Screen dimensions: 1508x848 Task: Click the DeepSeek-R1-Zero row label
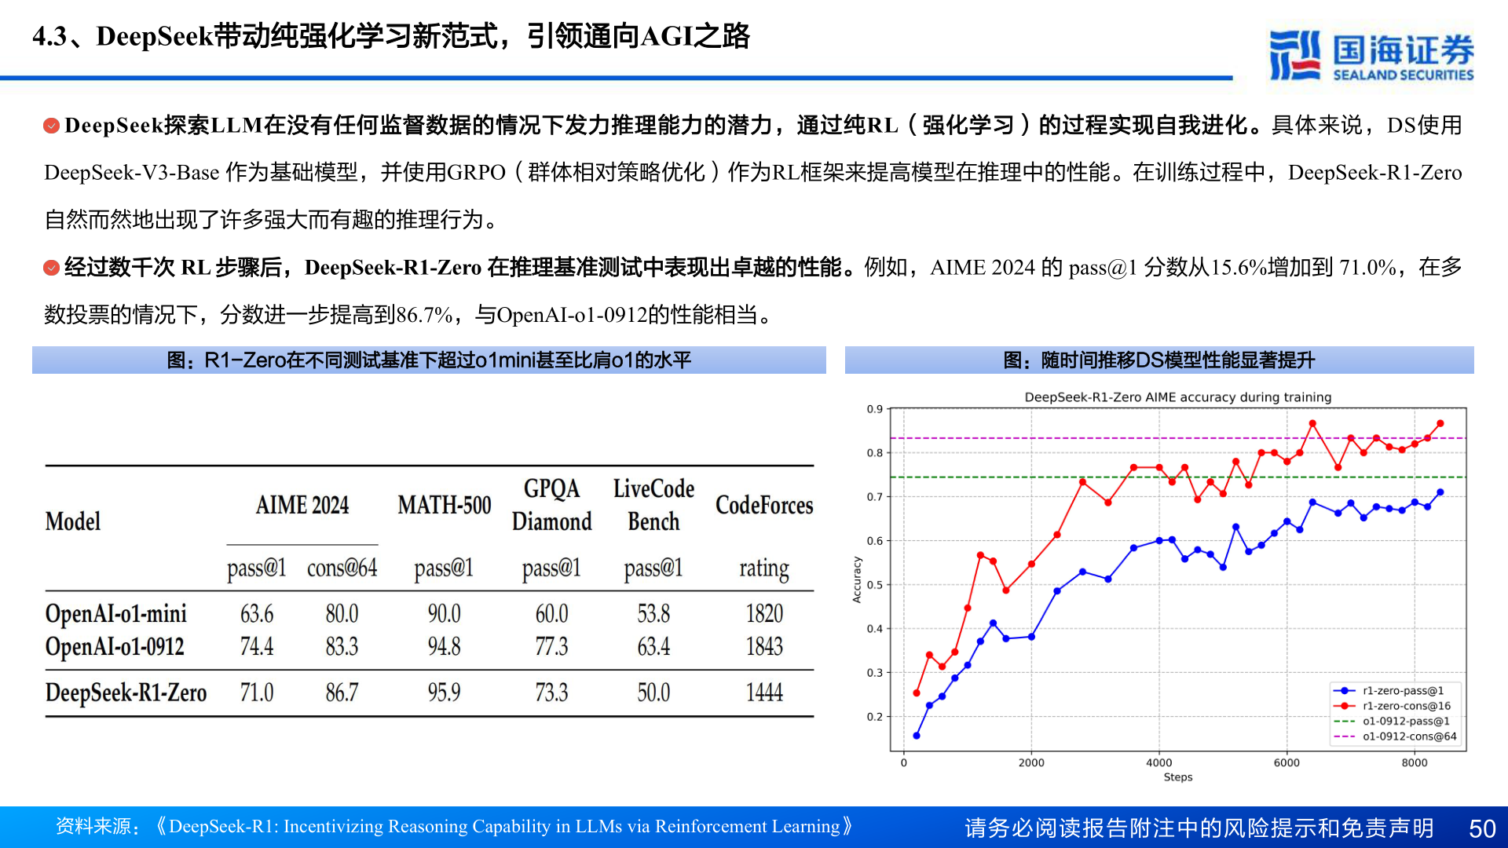coord(126,693)
